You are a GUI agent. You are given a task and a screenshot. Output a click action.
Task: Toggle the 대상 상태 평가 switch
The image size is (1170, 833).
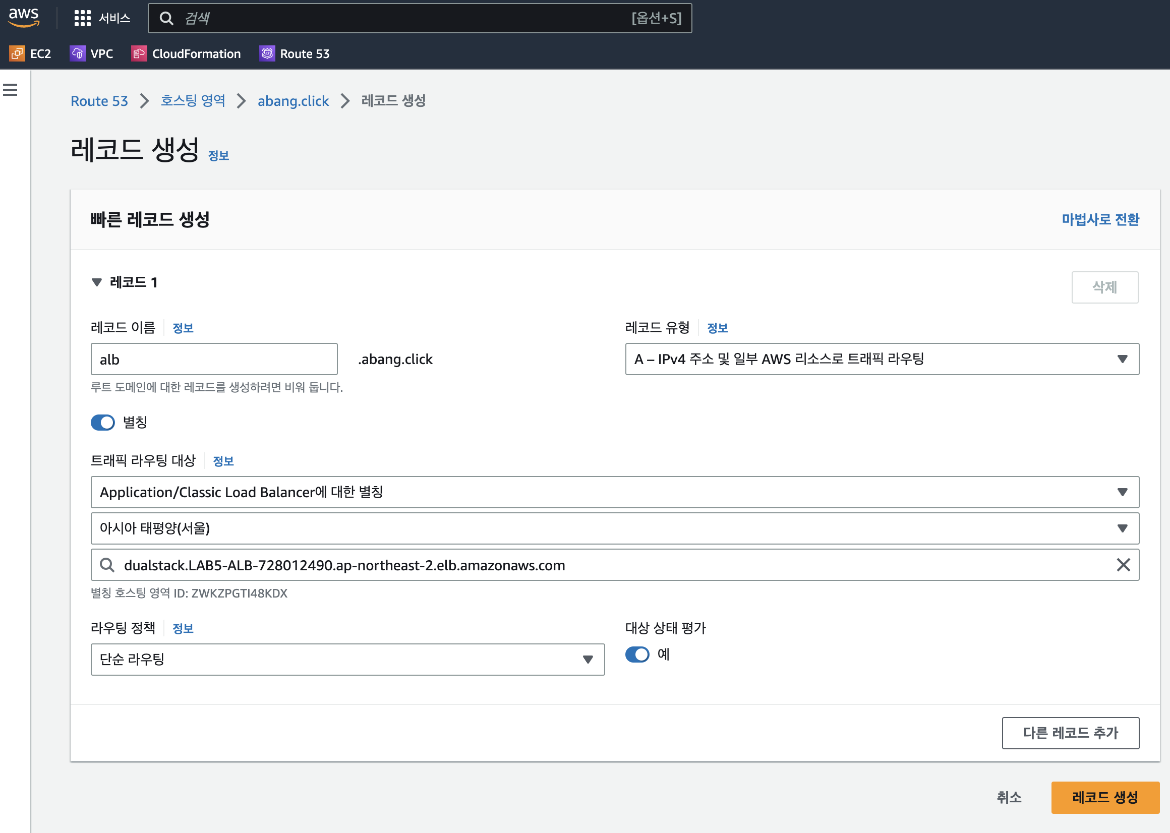coord(637,654)
